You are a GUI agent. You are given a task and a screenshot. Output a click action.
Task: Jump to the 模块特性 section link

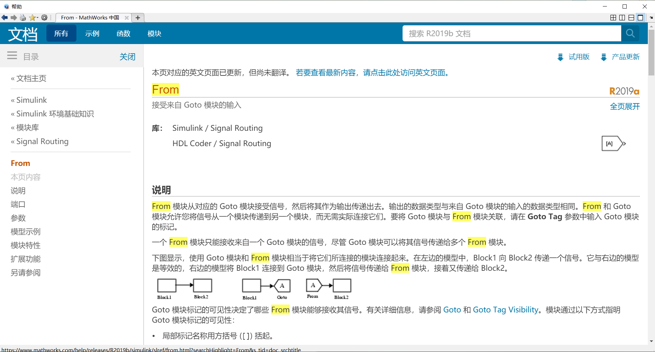coord(26,245)
